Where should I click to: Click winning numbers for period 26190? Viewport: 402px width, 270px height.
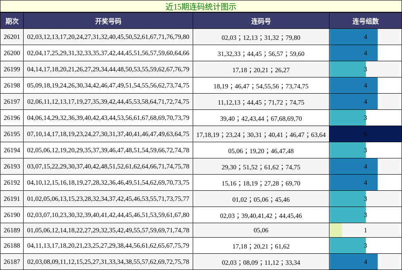coord(108,215)
